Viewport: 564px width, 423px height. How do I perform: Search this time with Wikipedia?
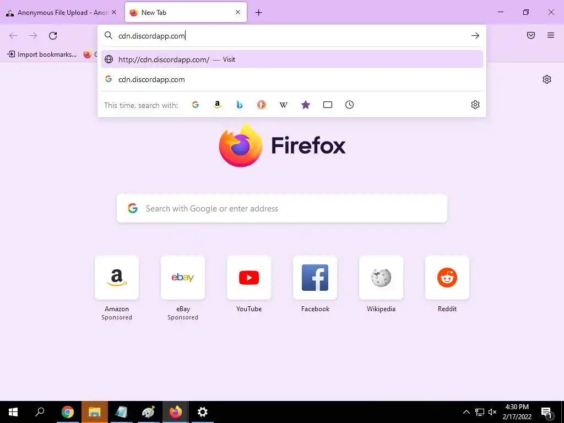[284, 105]
